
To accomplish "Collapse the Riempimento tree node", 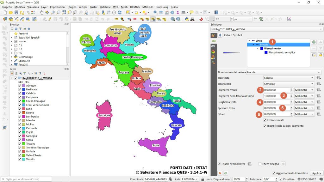I will pos(258,49).
